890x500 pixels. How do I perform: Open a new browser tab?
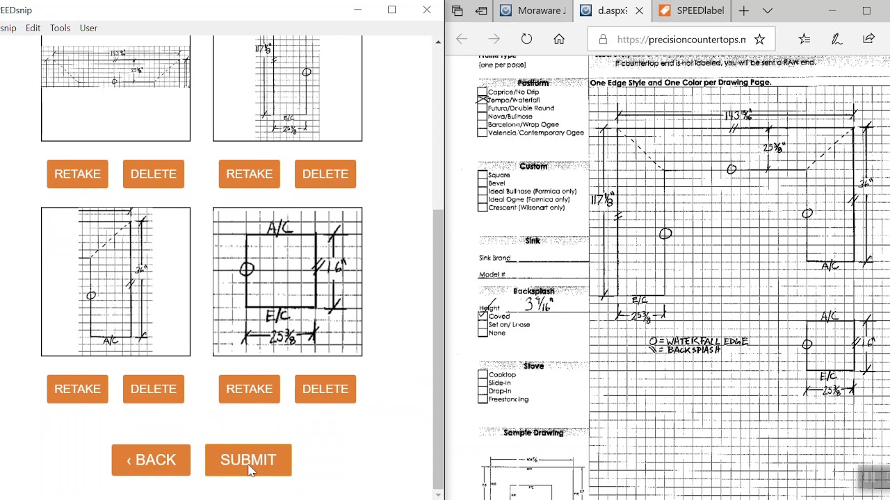pyautogui.click(x=743, y=10)
